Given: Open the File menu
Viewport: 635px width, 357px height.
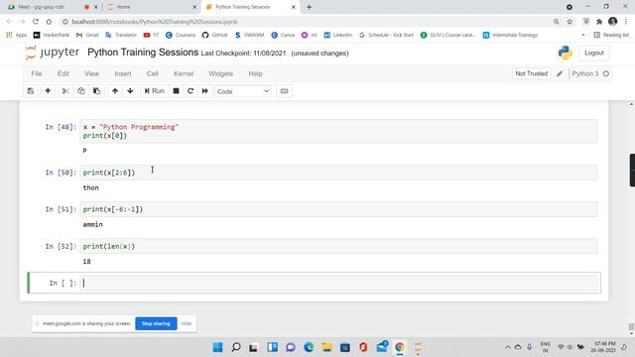Looking at the screenshot, I should click(37, 73).
